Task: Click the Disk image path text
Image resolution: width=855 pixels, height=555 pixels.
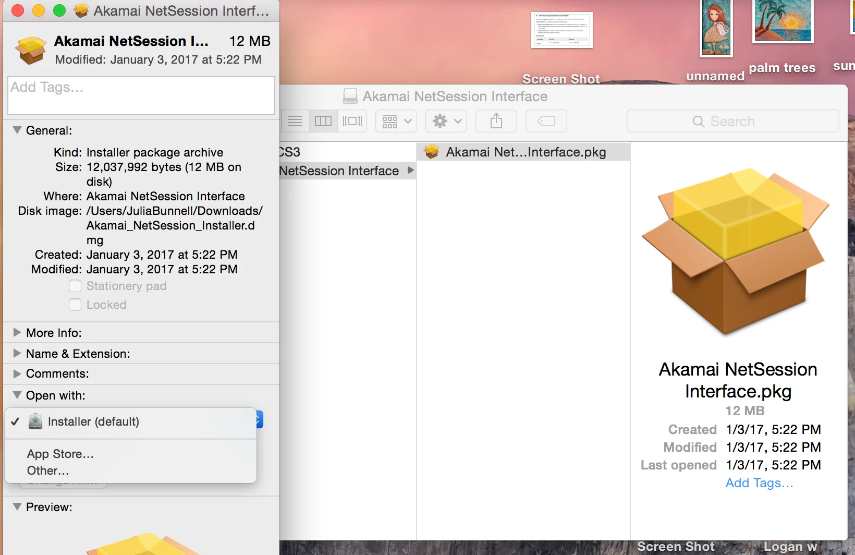Action: coord(175,225)
